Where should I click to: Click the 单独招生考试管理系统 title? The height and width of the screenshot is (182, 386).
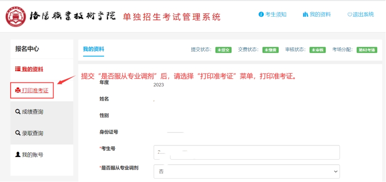pyautogui.click(x=171, y=17)
